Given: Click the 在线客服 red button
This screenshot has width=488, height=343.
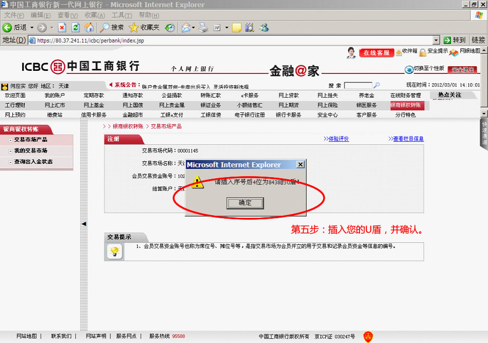Looking at the screenshot, I should click(x=377, y=53).
